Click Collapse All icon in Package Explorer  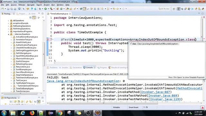(x=31, y=17)
